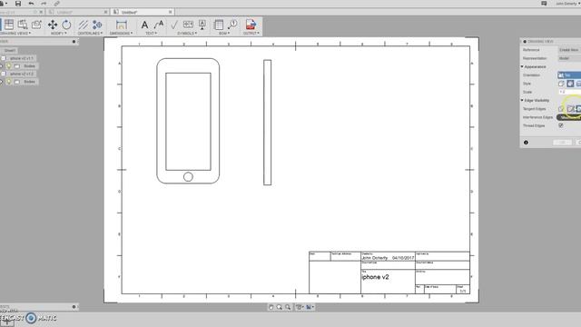This screenshot has height=327, width=581.
Task: Open the display settings dropdown in navigation bar
Action: [x=300, y=307]
